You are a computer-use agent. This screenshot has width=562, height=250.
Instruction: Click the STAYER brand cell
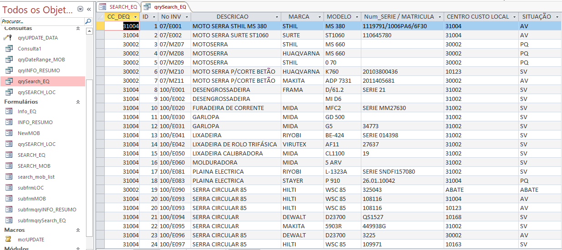click(x=302, y=180)
